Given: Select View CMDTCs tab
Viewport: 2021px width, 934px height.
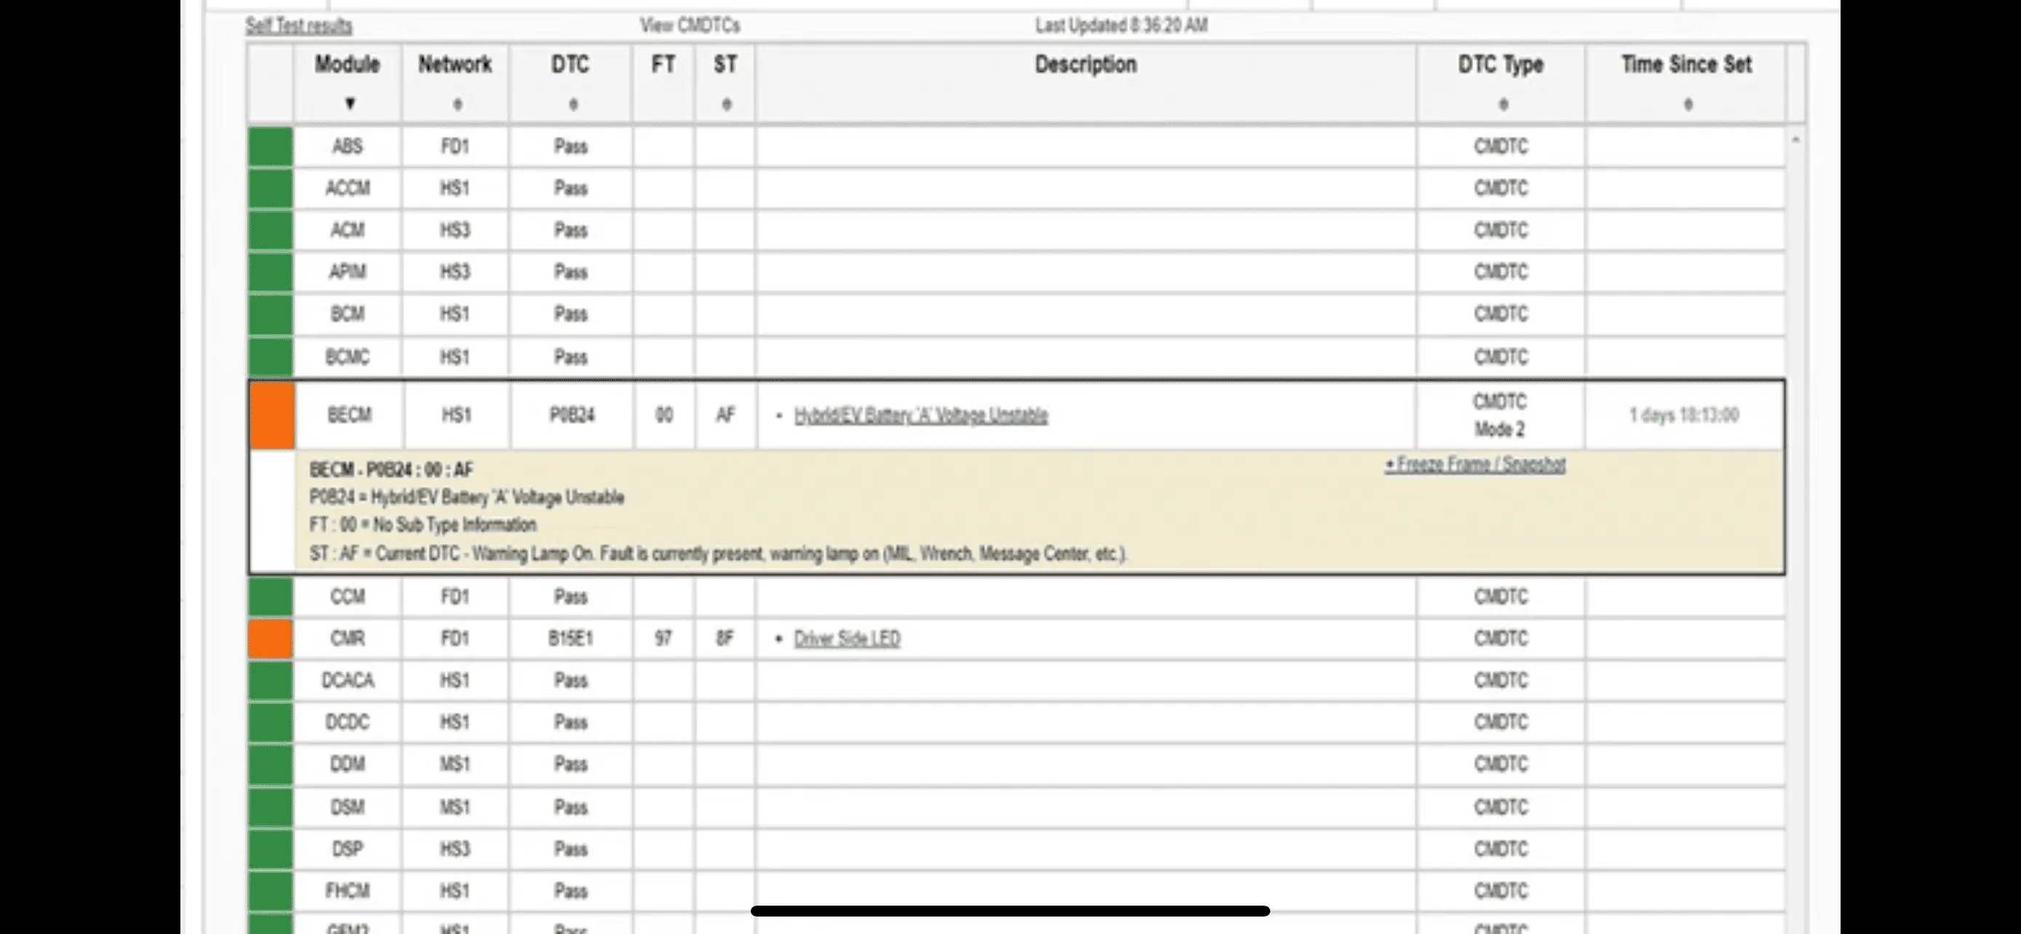Looking at the screenshot, I should pos(690,26).
